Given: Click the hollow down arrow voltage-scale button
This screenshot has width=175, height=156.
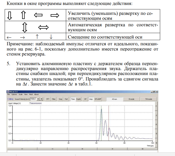Looking at the screenshot, I should pyautogui.click(x=156, y=124).
